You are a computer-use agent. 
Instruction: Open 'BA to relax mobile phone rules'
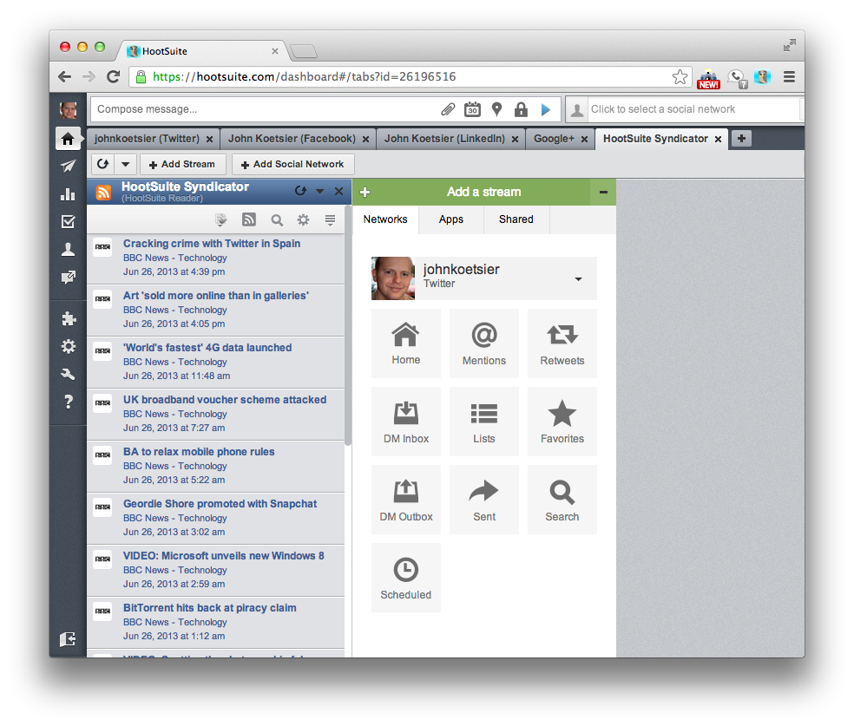(198, 452)
